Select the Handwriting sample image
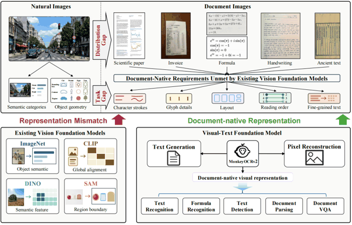352x225 pixels. pos(280,35)
